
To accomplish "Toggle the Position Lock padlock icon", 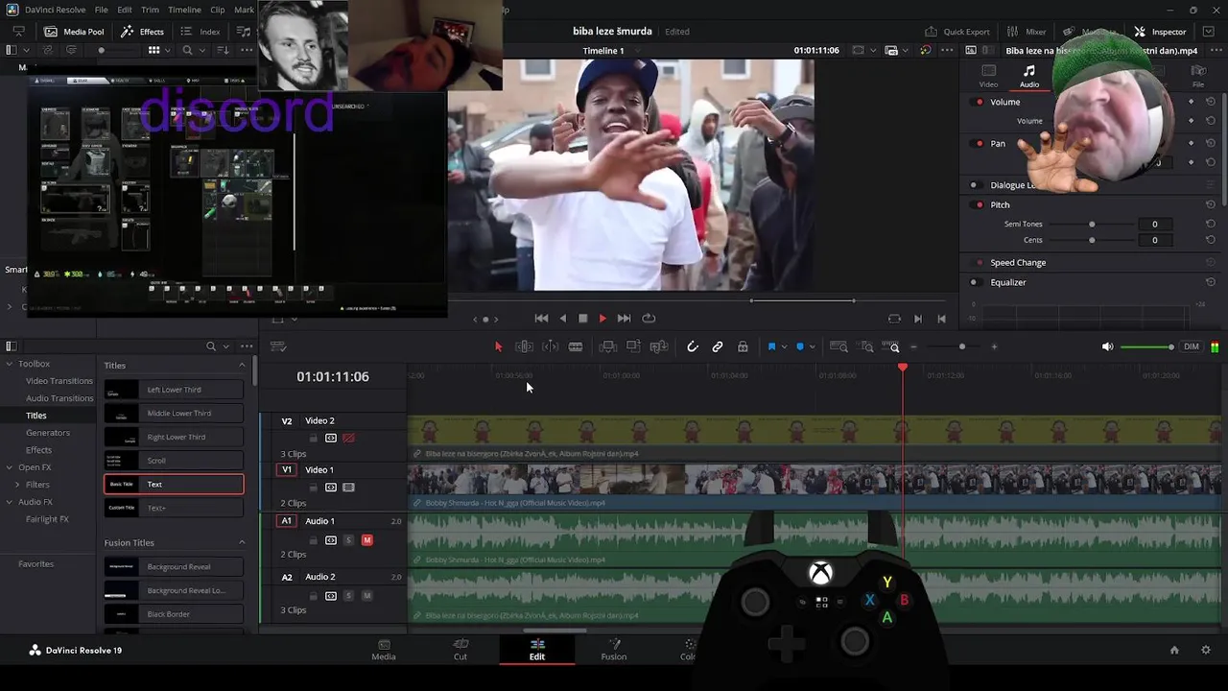I will coord(743,346).
